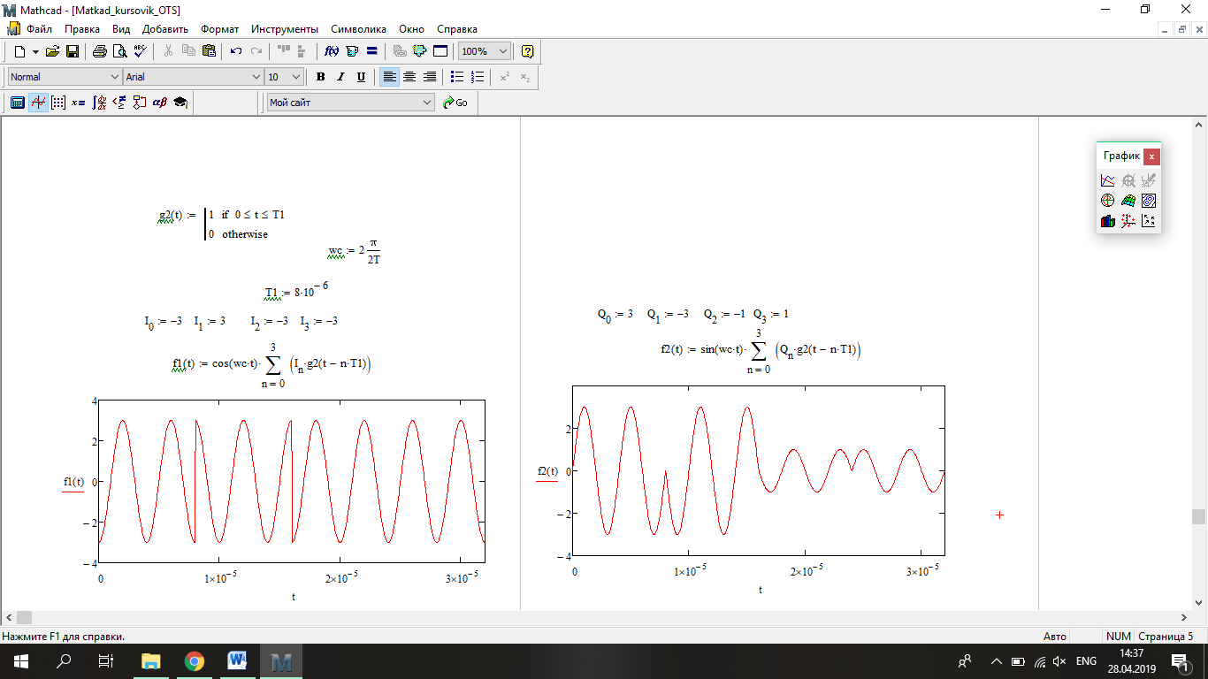This screenshot has height=679, width=1208.
Task: Close the График palette
Action: click(1151, 156)
